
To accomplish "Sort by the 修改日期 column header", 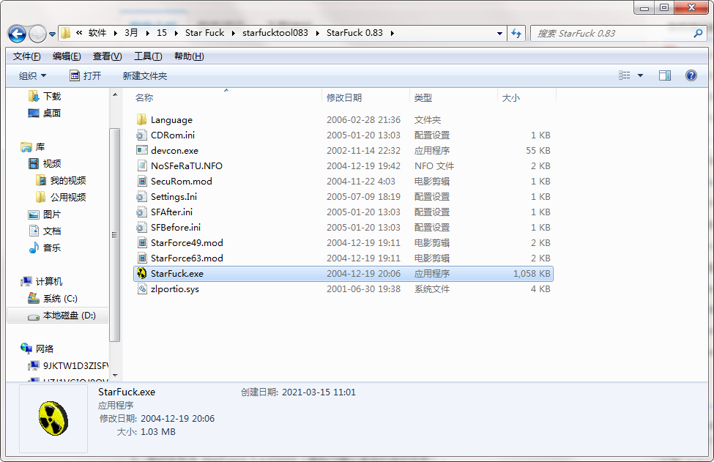I will (x=343, y=98).
